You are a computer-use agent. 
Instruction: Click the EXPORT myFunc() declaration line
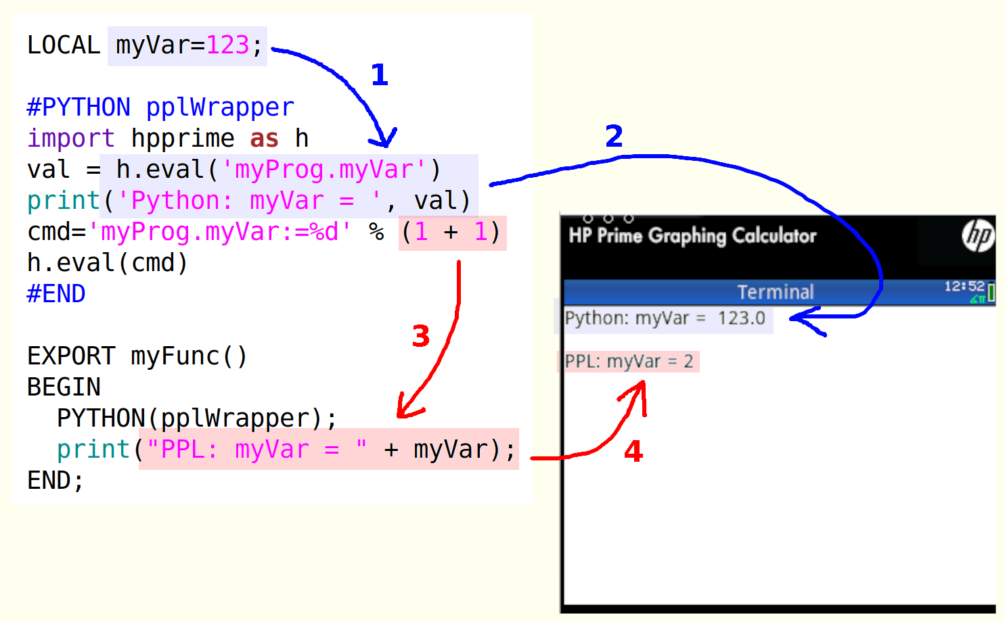(x=137, y=356)
